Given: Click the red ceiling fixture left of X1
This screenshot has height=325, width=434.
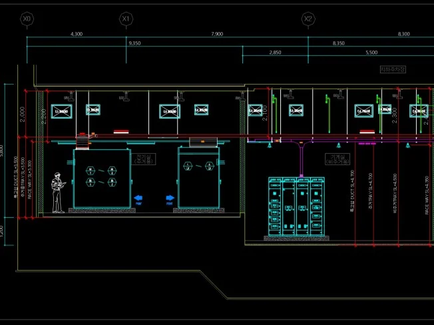Looking at the screenshot, I should tap(120, 131).
